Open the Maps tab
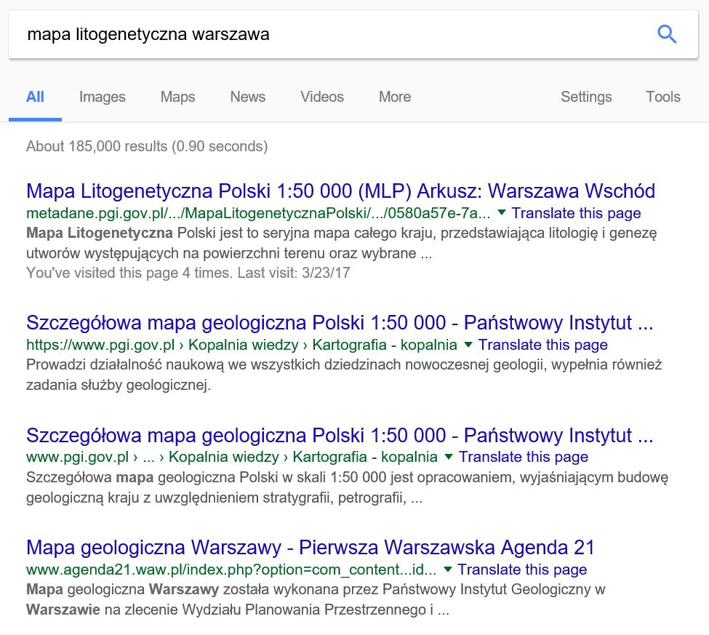The height and width of the screenshot is (635, 709). click(x=177, y=97)
